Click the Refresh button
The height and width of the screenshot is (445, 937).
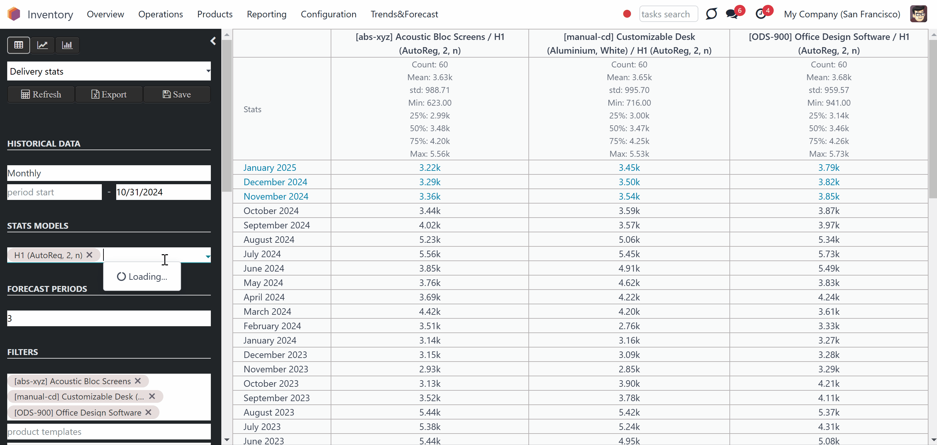[x=41, y=95]
